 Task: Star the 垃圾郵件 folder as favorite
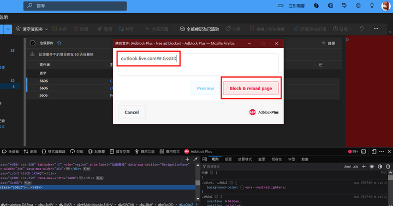(59, 43)
